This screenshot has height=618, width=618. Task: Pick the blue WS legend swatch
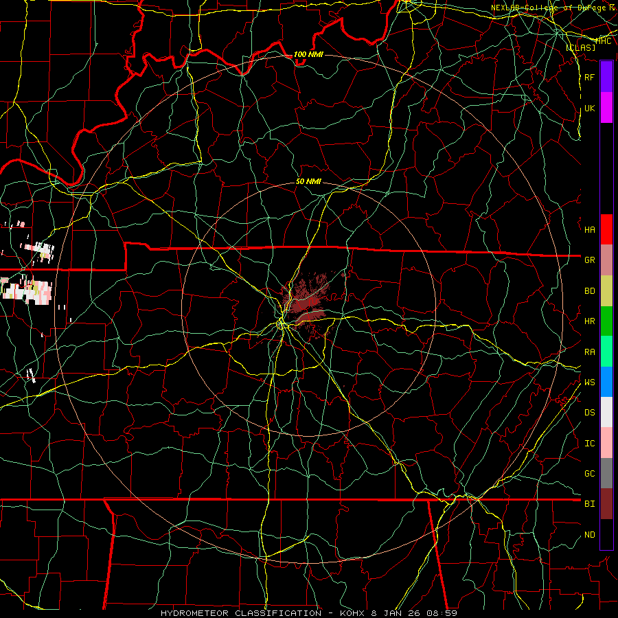(606, 382)
